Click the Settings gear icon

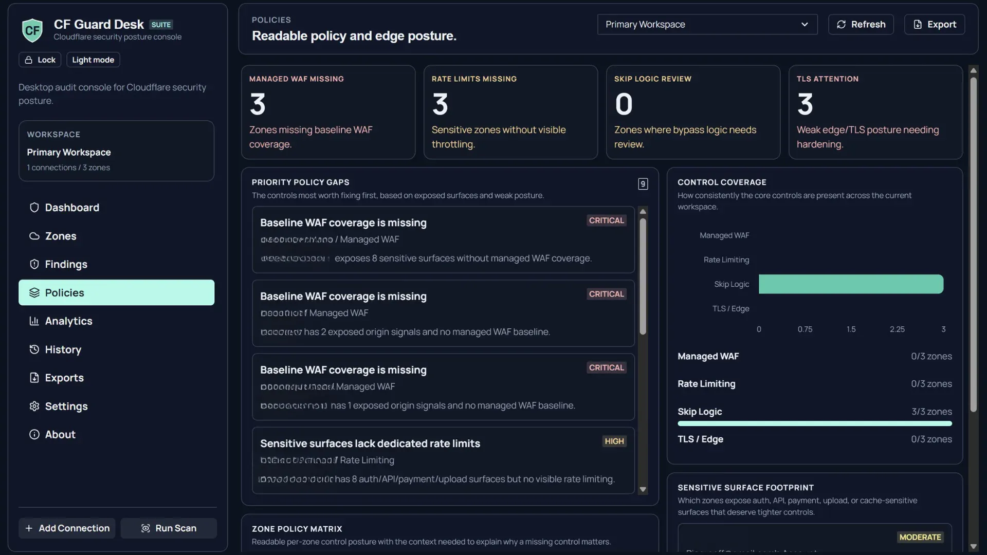click(x=34, y=406)
